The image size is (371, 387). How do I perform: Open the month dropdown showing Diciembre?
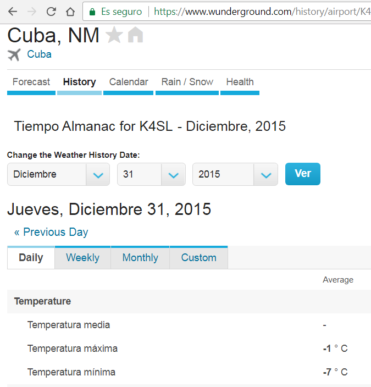[x=58, y=174]
